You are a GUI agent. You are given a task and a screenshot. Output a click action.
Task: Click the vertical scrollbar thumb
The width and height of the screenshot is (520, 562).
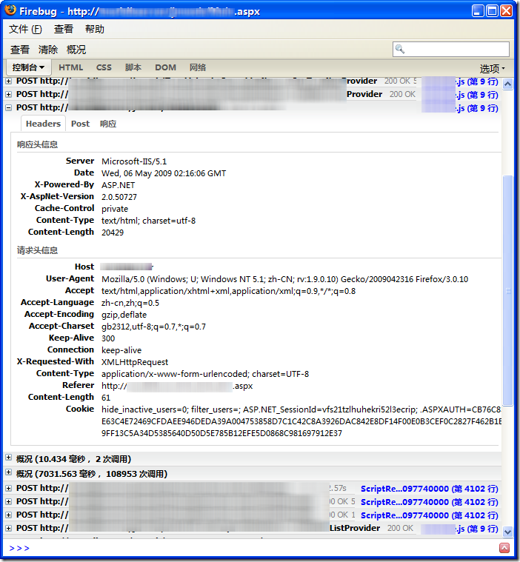pos(508,290)
